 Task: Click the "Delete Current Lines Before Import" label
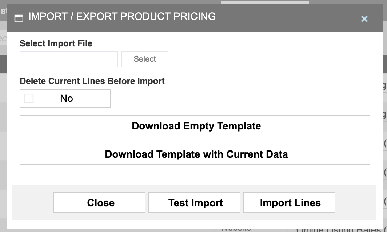92,81
